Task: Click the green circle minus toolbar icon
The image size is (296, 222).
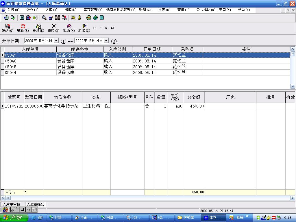Action: (x=89, y=18)
